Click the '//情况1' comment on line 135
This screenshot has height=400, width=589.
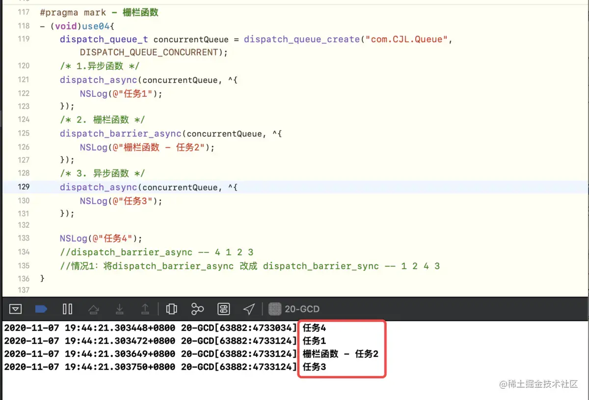(x=250, y=266)
